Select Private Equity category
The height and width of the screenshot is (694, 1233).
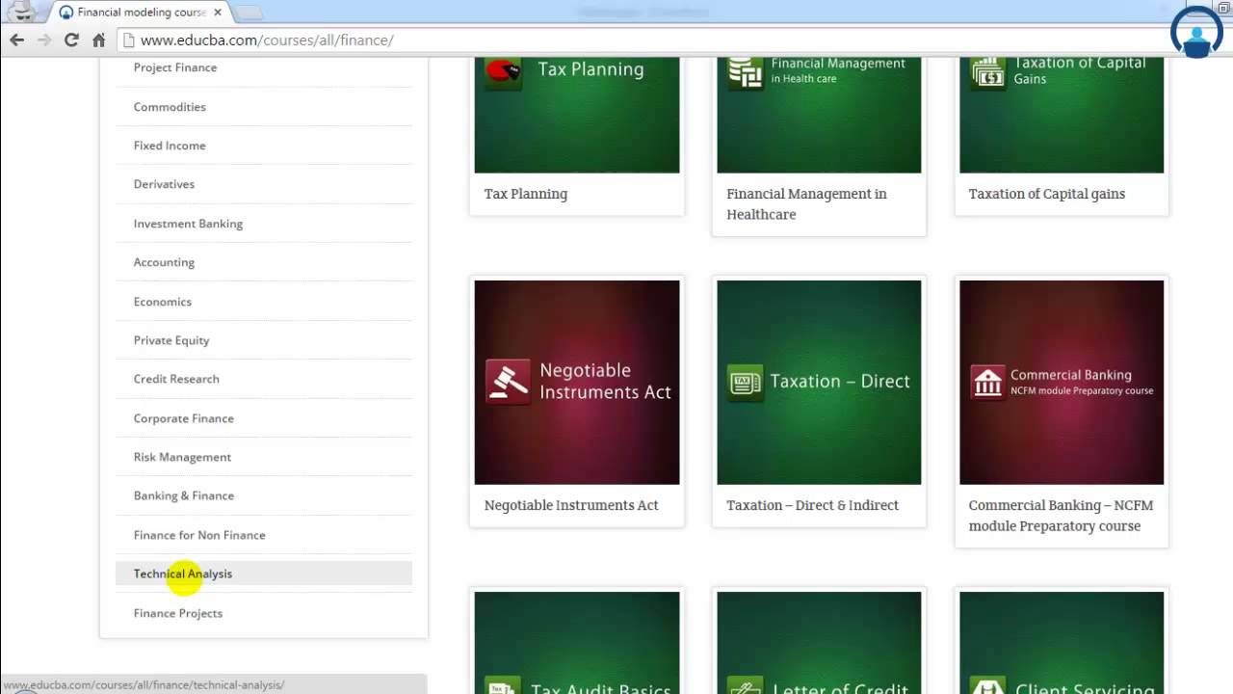[x=171, y=340]
